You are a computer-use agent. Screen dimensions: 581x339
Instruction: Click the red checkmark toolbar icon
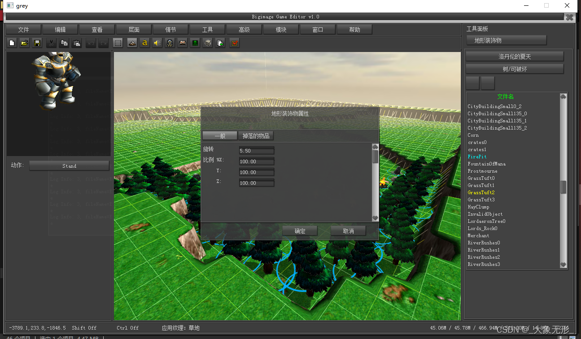pyautogui.click(x=234, y=43)
